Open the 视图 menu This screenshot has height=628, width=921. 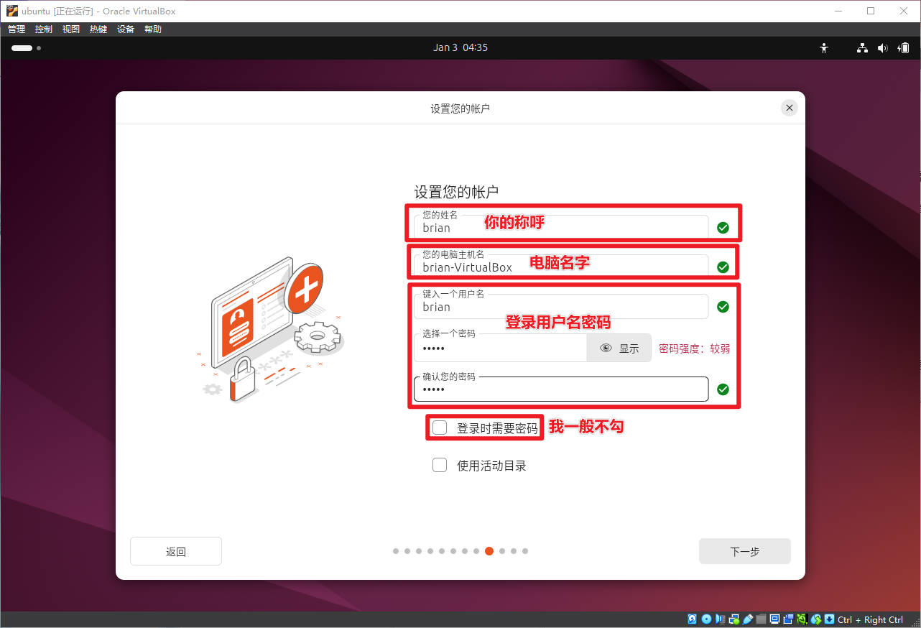point(71,29)
